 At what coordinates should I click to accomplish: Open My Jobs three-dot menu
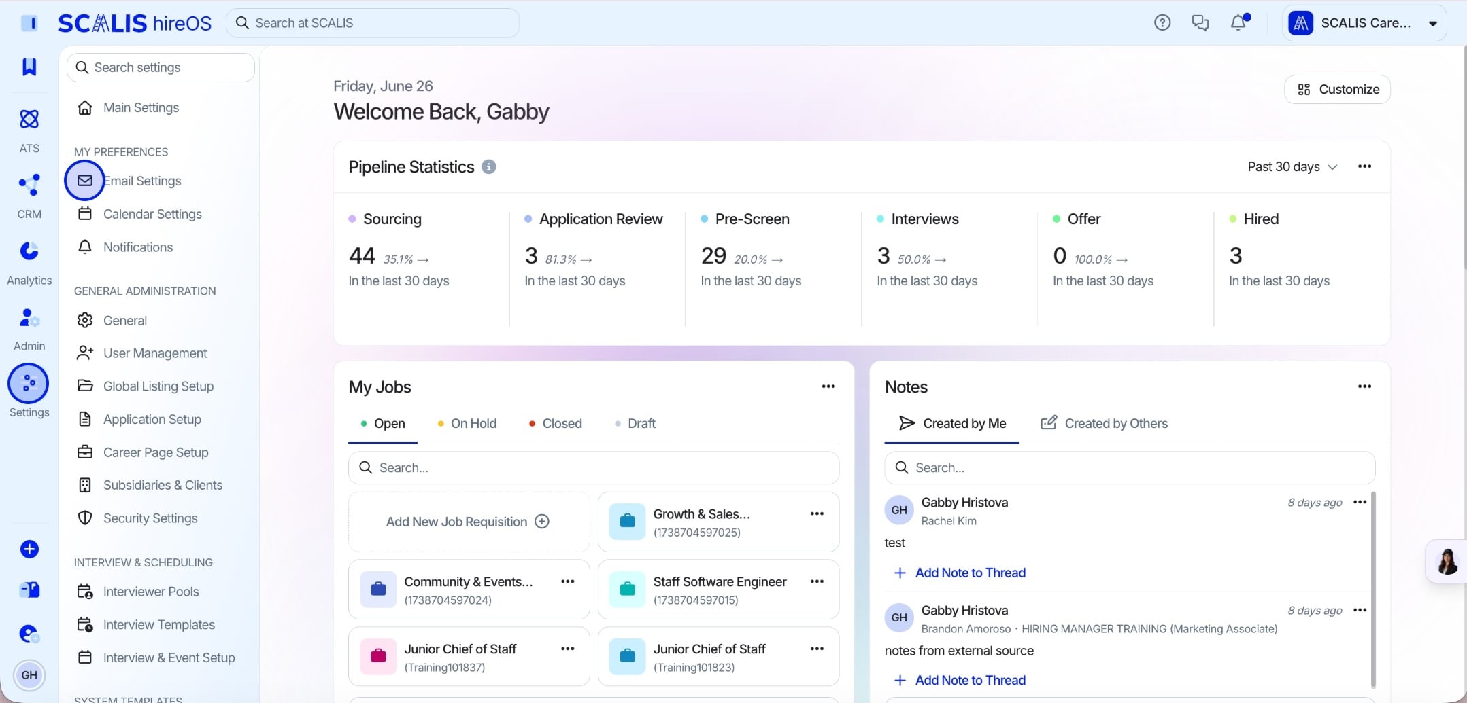coord(828,386)
